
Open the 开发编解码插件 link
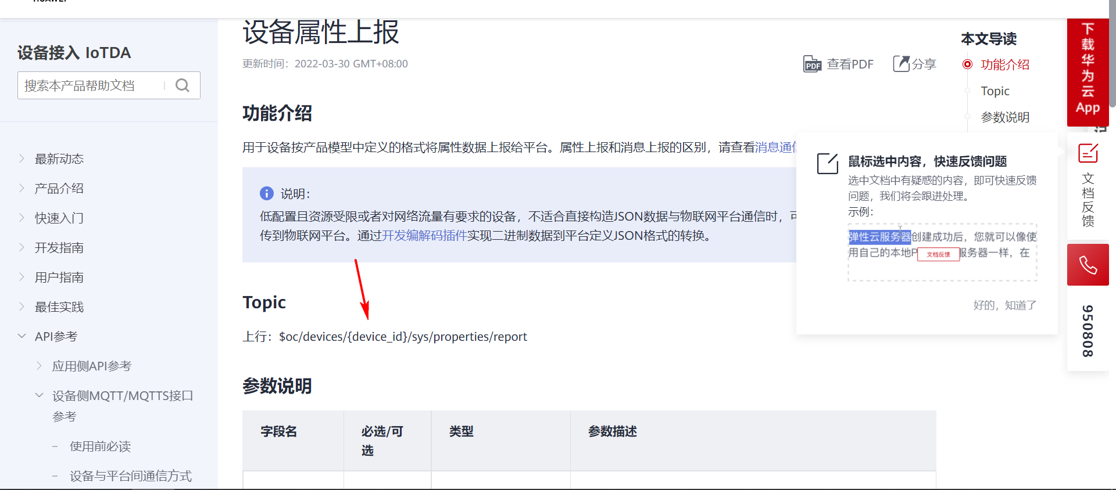(424, 236)
